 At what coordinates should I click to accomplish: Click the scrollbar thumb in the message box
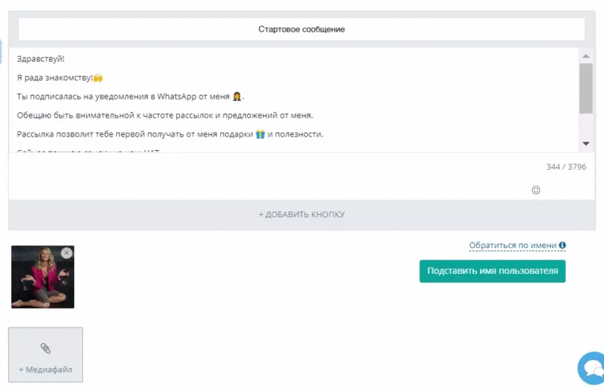pyautogui.click(x=586, y=88)
